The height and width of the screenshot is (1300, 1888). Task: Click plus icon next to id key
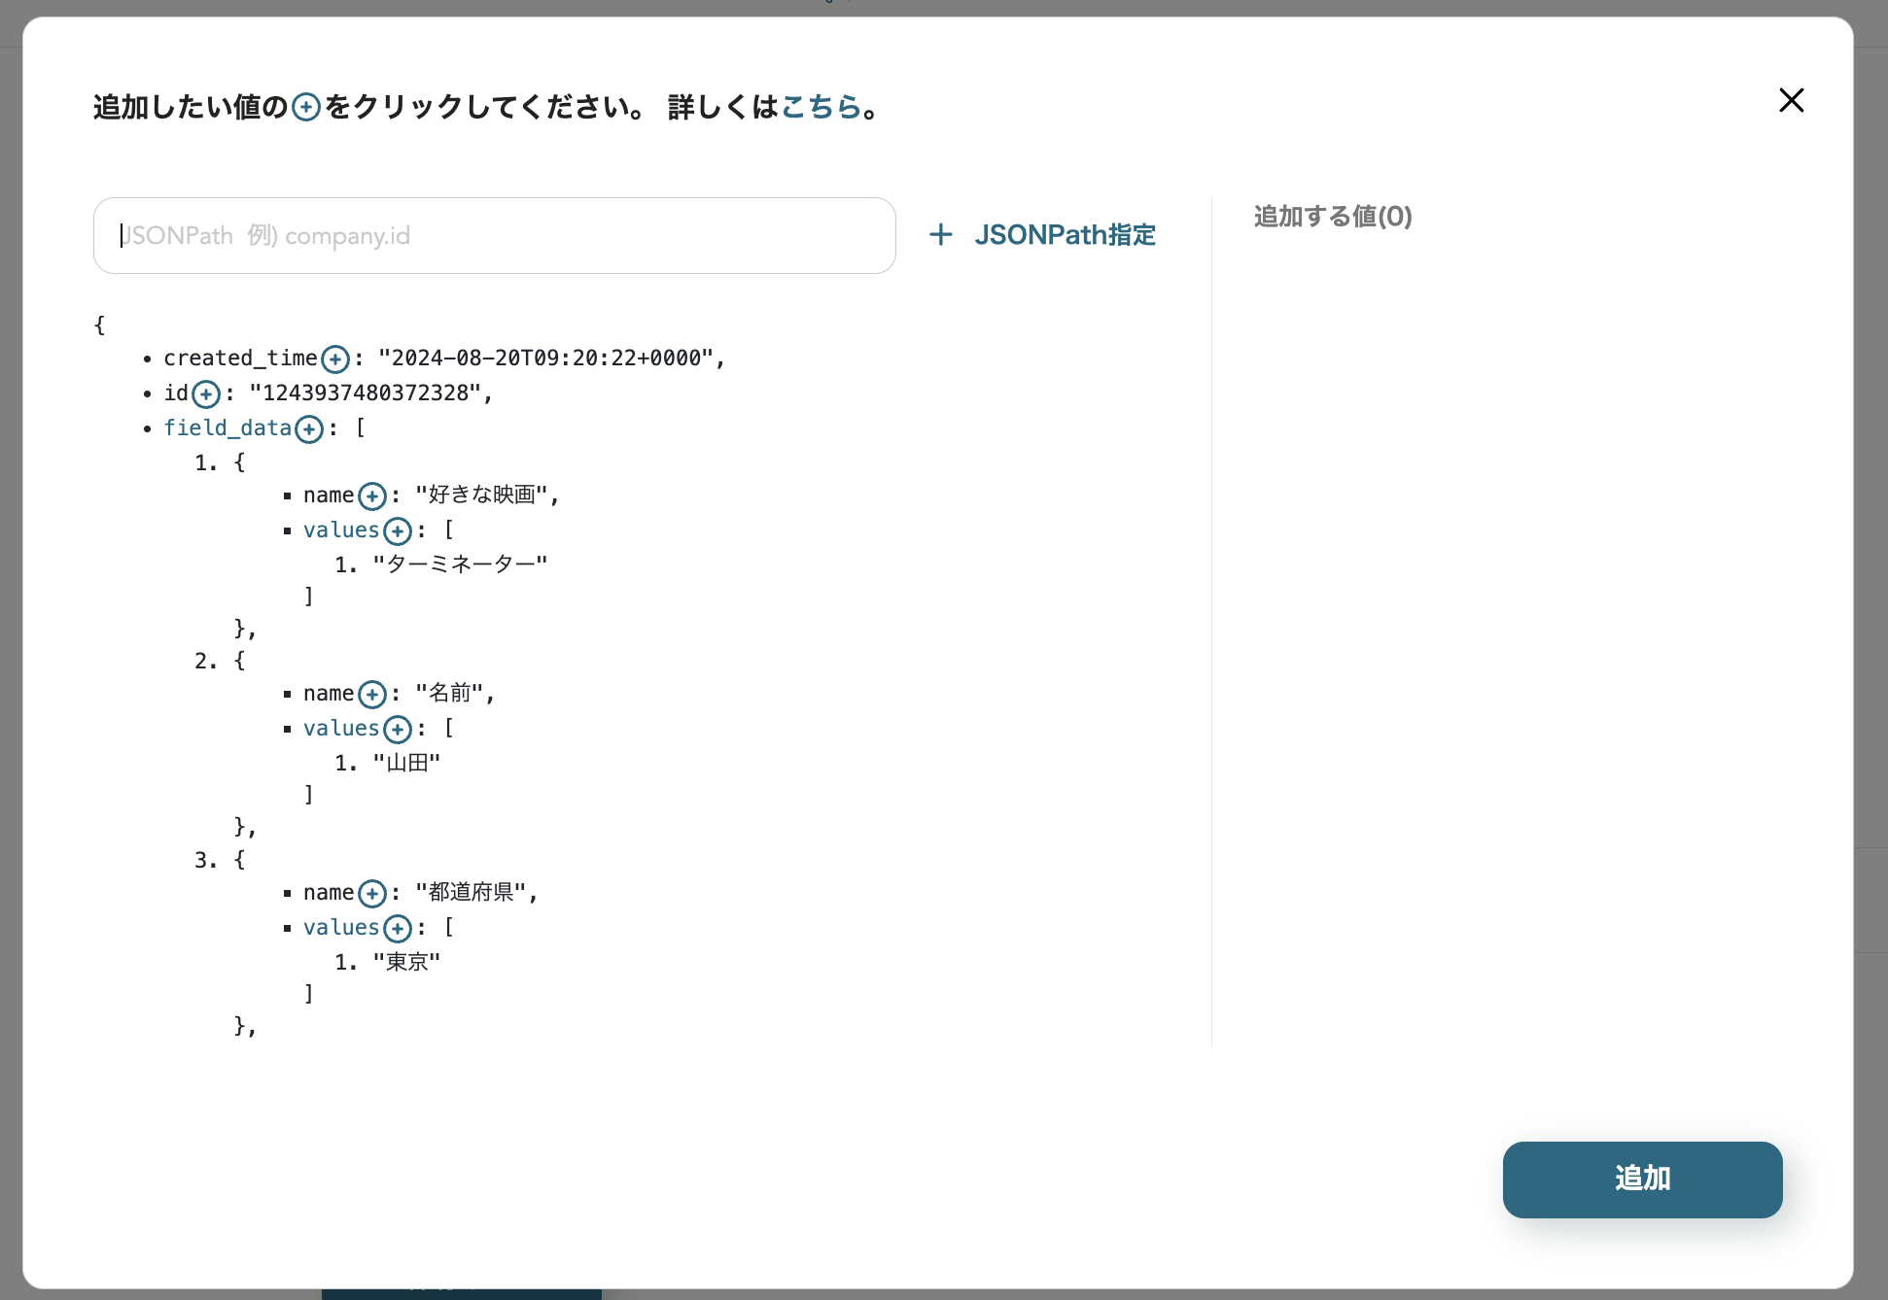tap(206, 394)
